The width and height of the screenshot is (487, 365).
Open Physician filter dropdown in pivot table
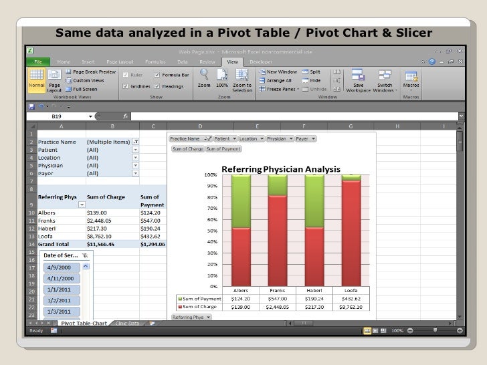tap(135, 165)
